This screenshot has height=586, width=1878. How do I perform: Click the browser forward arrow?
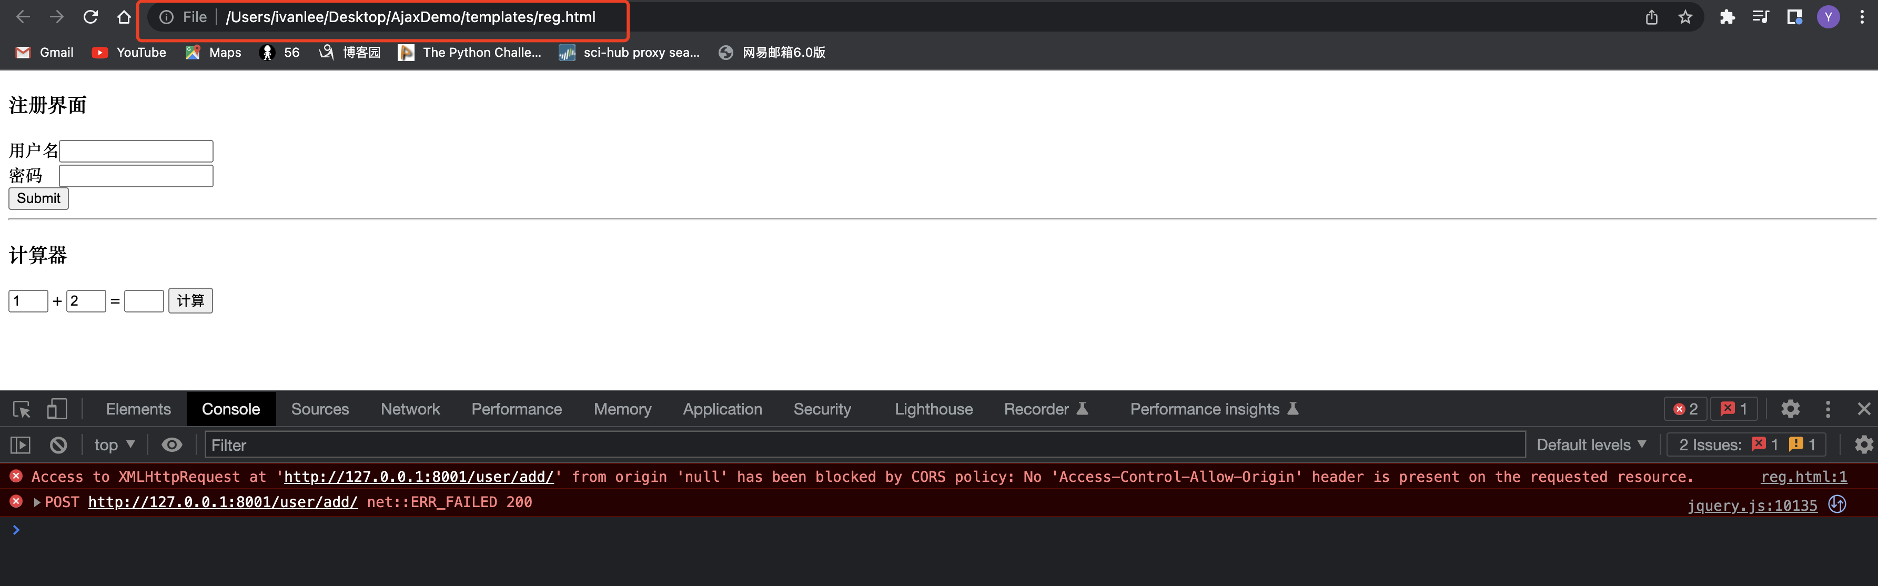click(56, 17)
